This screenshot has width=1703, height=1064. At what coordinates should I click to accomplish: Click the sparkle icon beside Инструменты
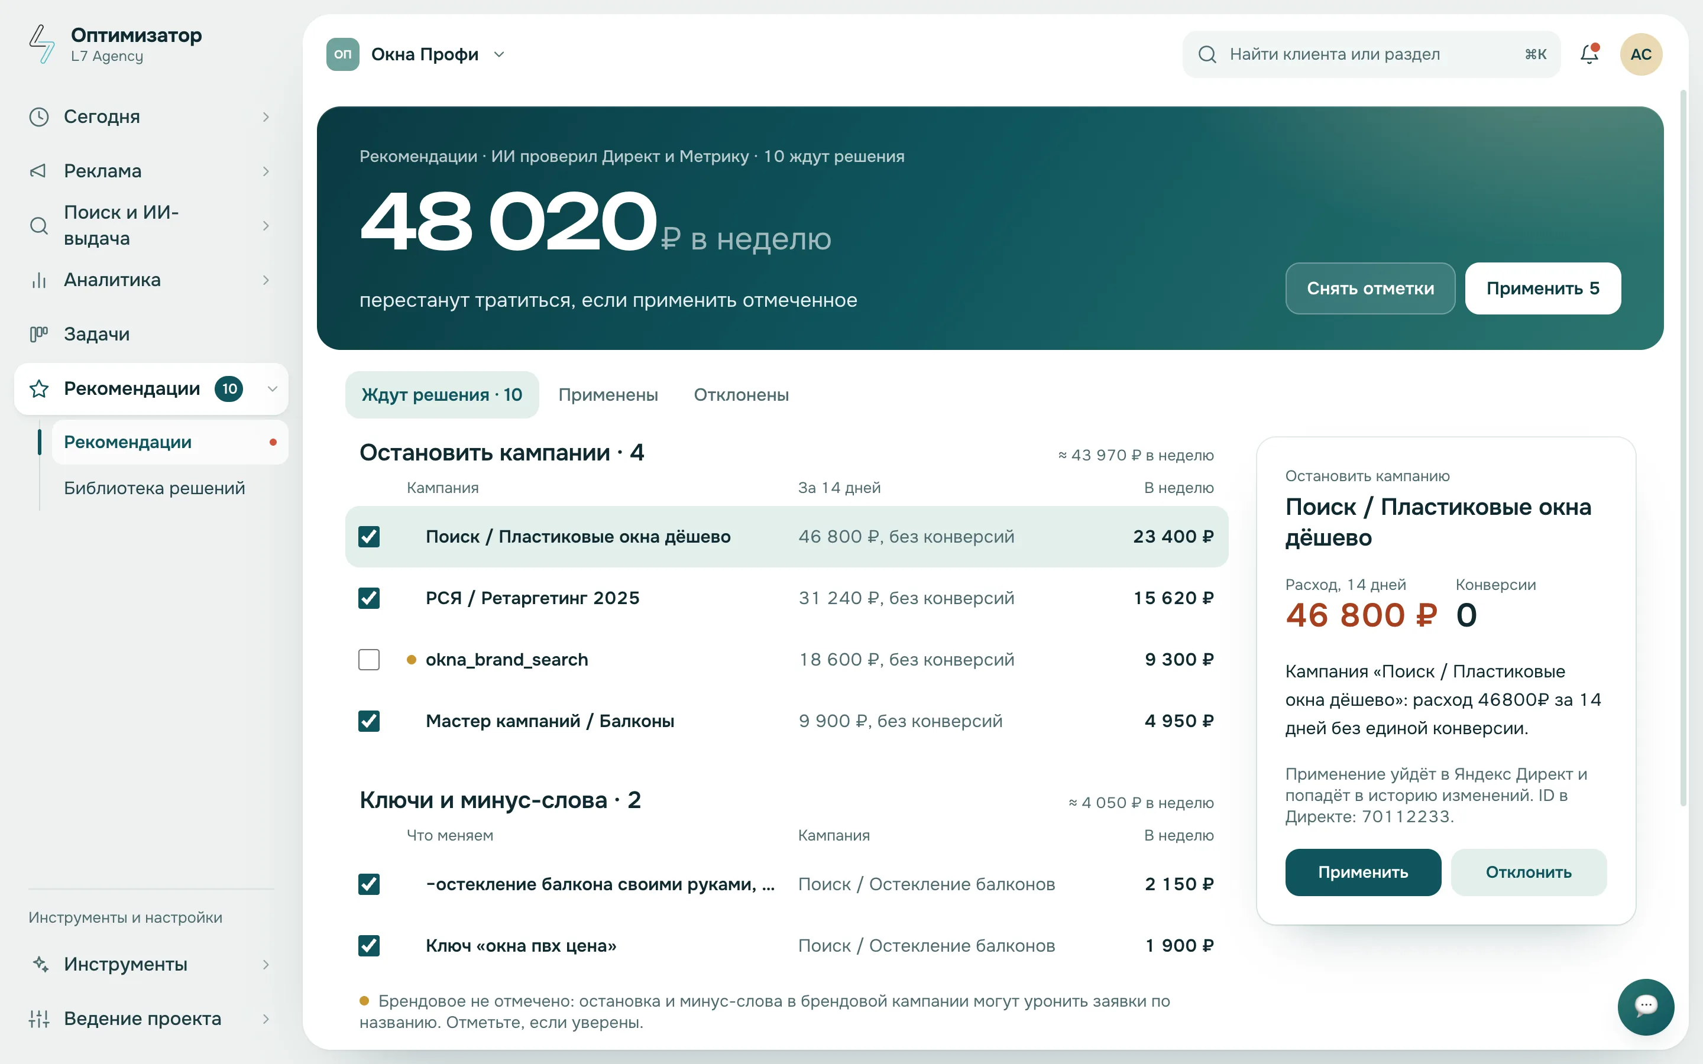click(x=40, y=964)
